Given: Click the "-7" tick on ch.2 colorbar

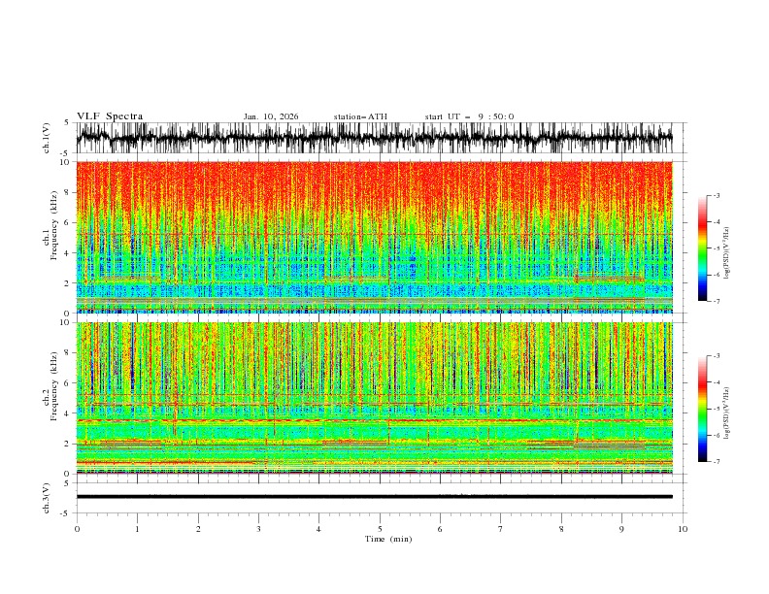Looking at the screenshot, I should 717,461.
